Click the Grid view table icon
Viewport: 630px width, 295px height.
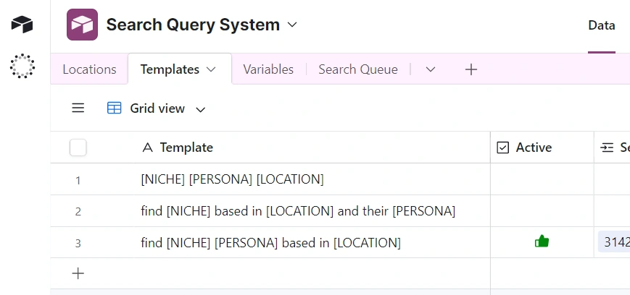[115, 108]
